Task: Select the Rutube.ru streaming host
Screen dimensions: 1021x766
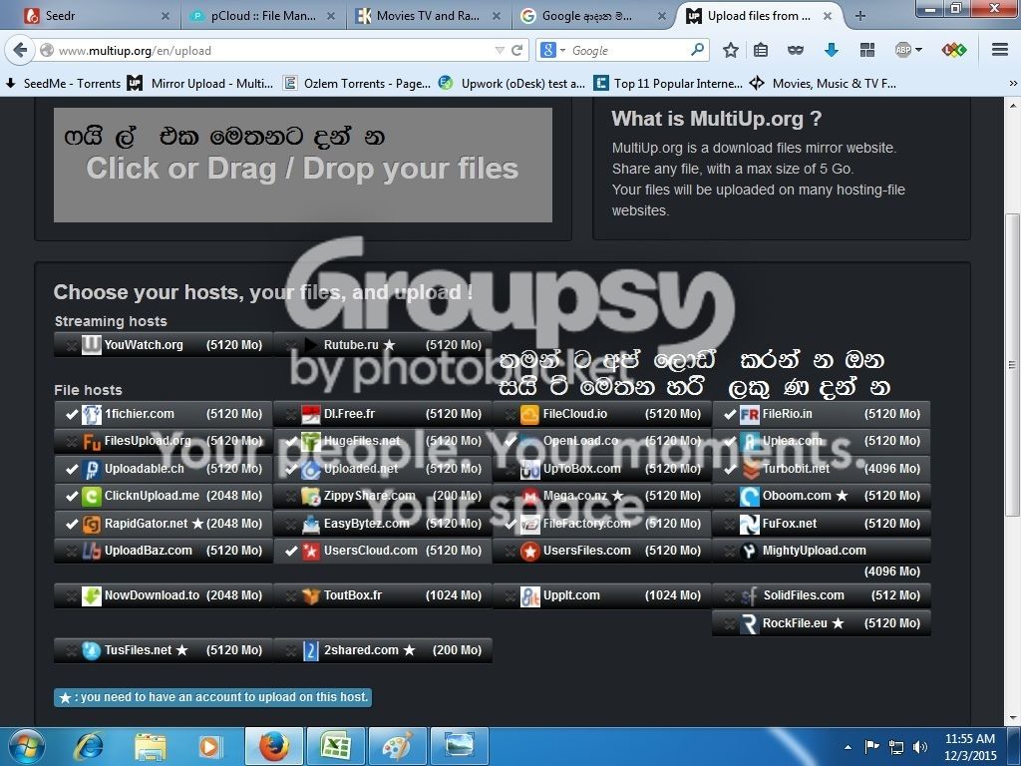Action: click(383, 345)
